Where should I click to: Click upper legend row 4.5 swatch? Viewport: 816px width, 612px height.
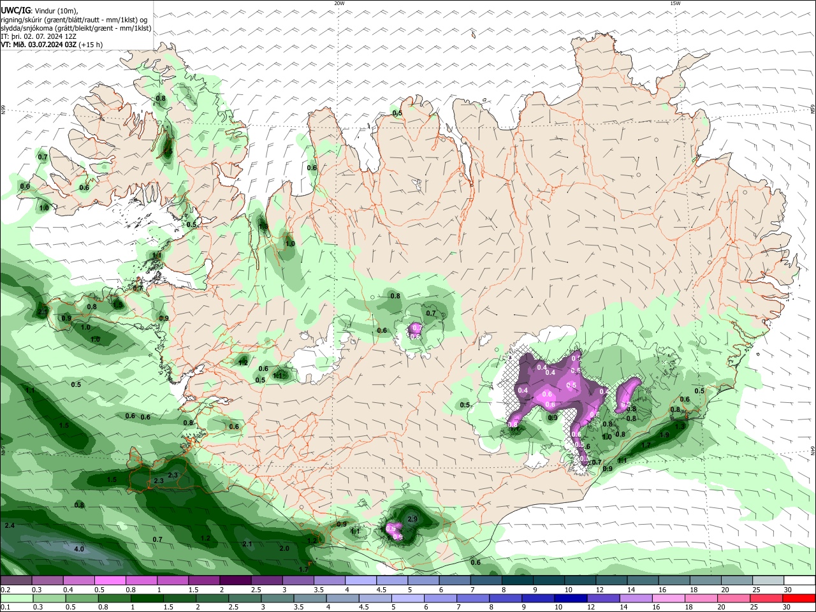(x=391, y=580)
